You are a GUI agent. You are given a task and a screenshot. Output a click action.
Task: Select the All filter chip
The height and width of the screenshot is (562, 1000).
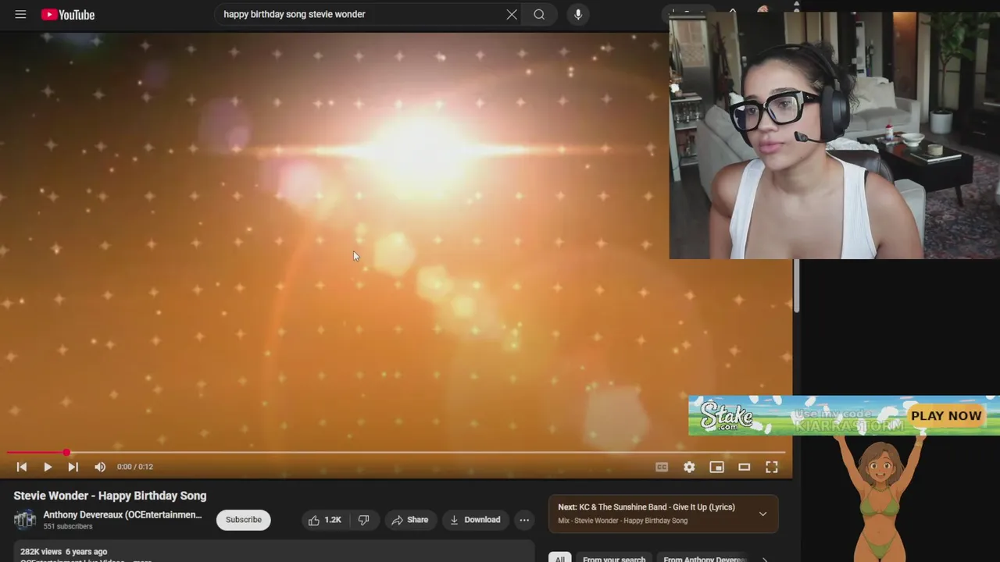click(x=559, y=558)
